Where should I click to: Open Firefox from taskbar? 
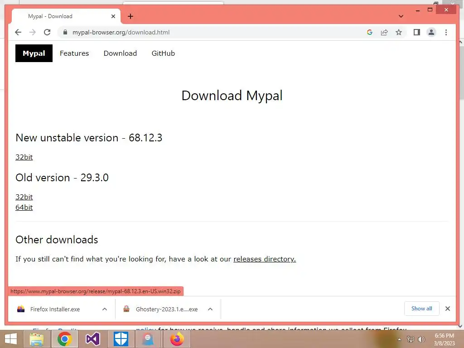(x=177, y=339)
